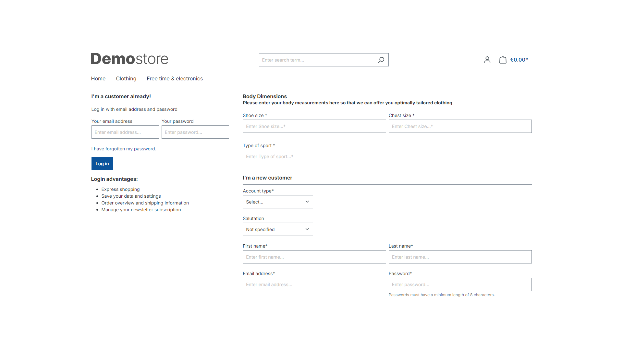This screenshot has height=350, width=623.
Task: Click 'Log in with email address and password' text
Action: 134,109
